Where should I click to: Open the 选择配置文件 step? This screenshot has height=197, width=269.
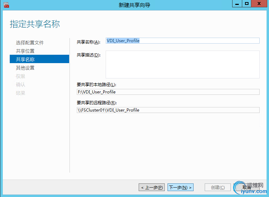click(x=30, y=43)
